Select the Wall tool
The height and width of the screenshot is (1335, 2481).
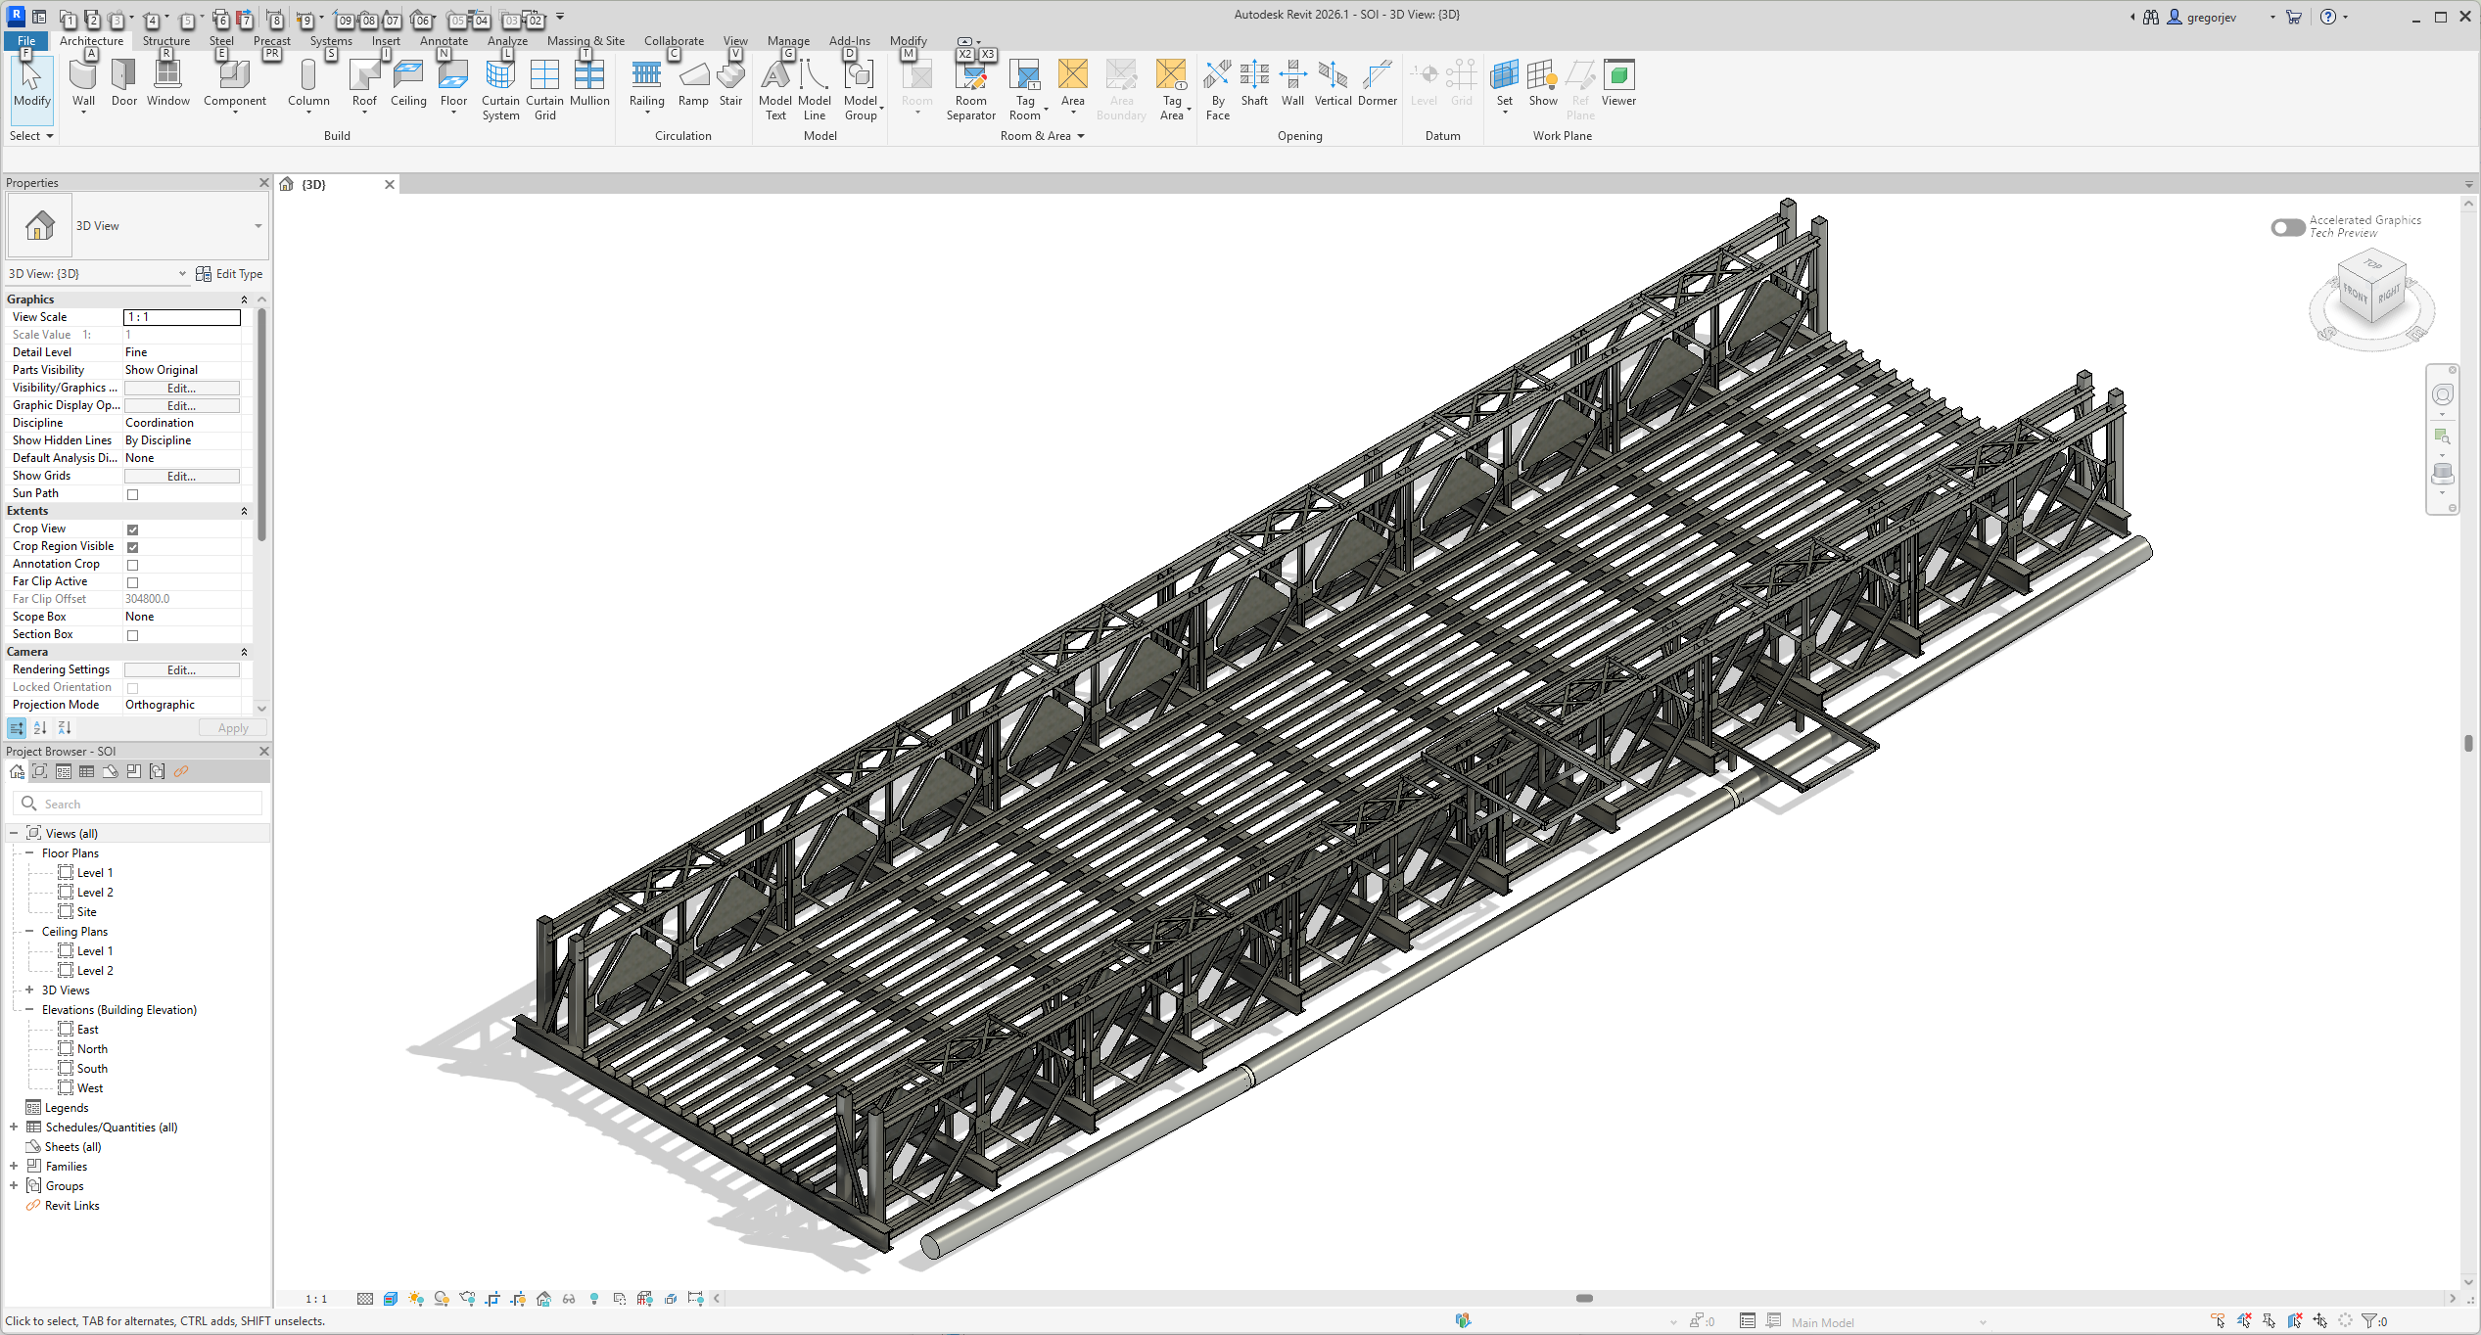(83, 83)
